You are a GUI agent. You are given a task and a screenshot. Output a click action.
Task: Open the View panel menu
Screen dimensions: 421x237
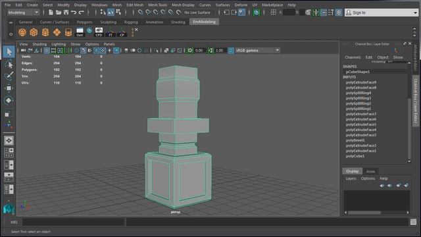click(24, 44)
